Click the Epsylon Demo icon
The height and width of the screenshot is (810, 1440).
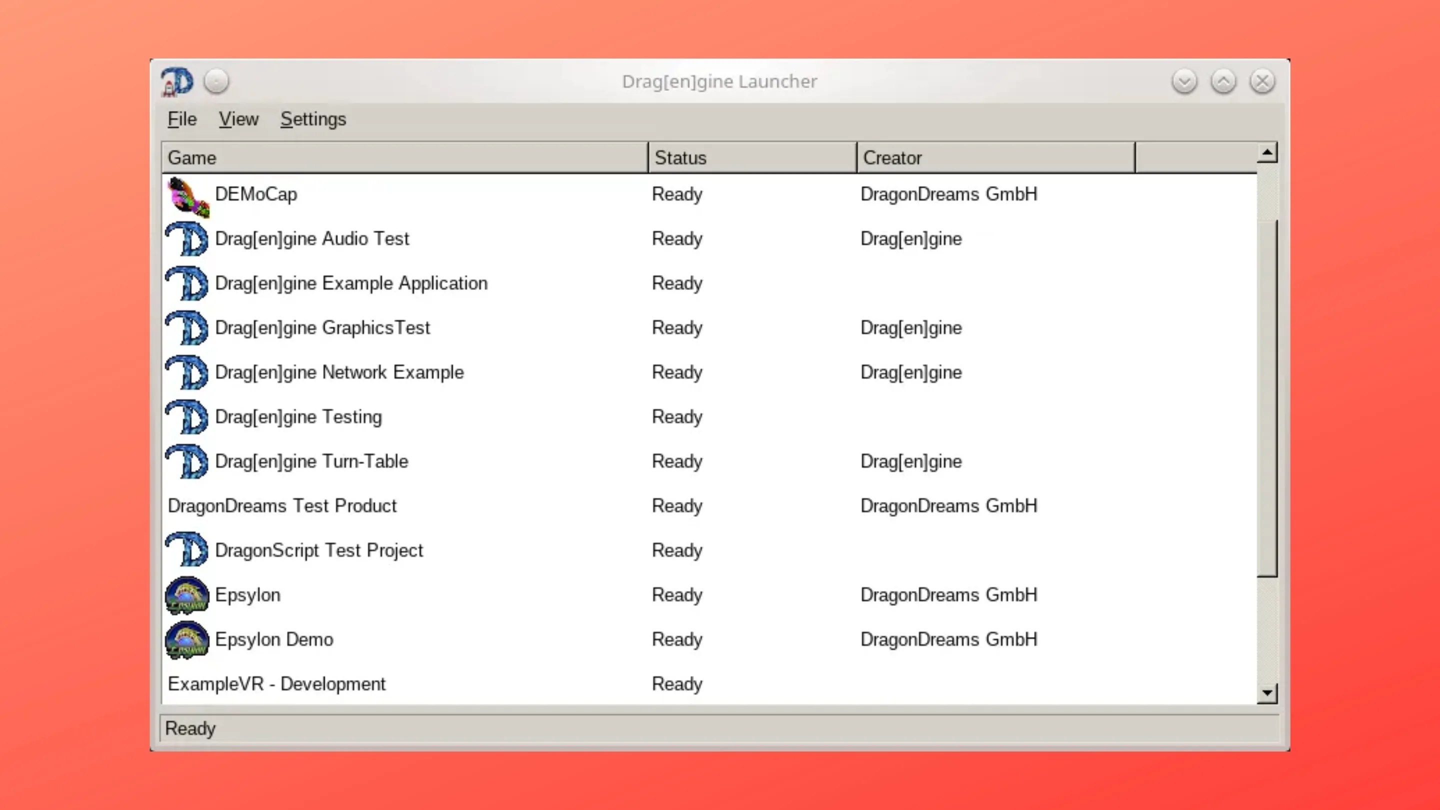[x=186, y=639]
